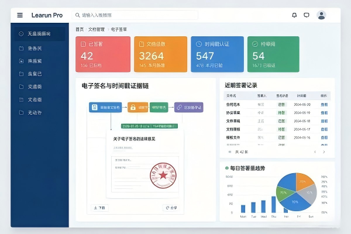Open the chat messages icon
The image size is (351, 234).
307,15
